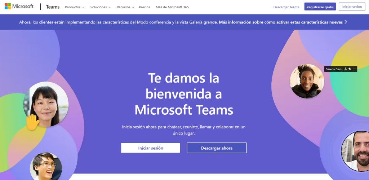This screenshot has height=180, width=369.
Task: Click Serena Davis's circular photo
Action: coord(307,81)
